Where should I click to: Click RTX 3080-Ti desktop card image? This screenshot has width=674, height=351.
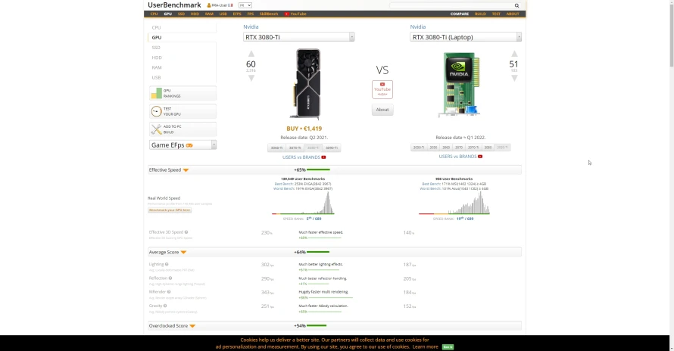click(x=307, y=84)
